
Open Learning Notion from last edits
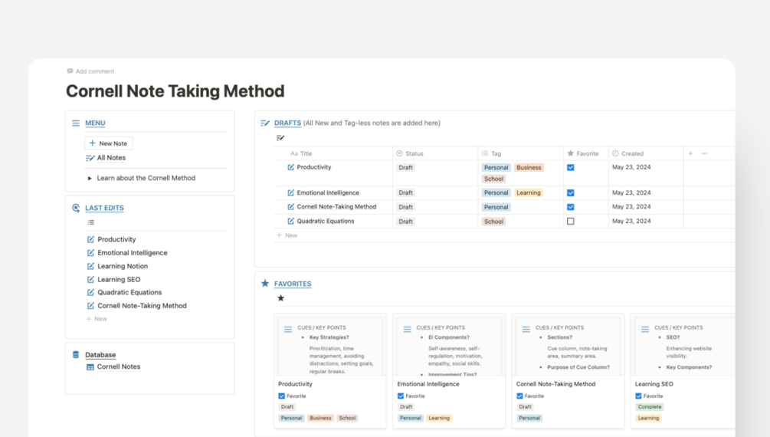[x=123, y=266]
